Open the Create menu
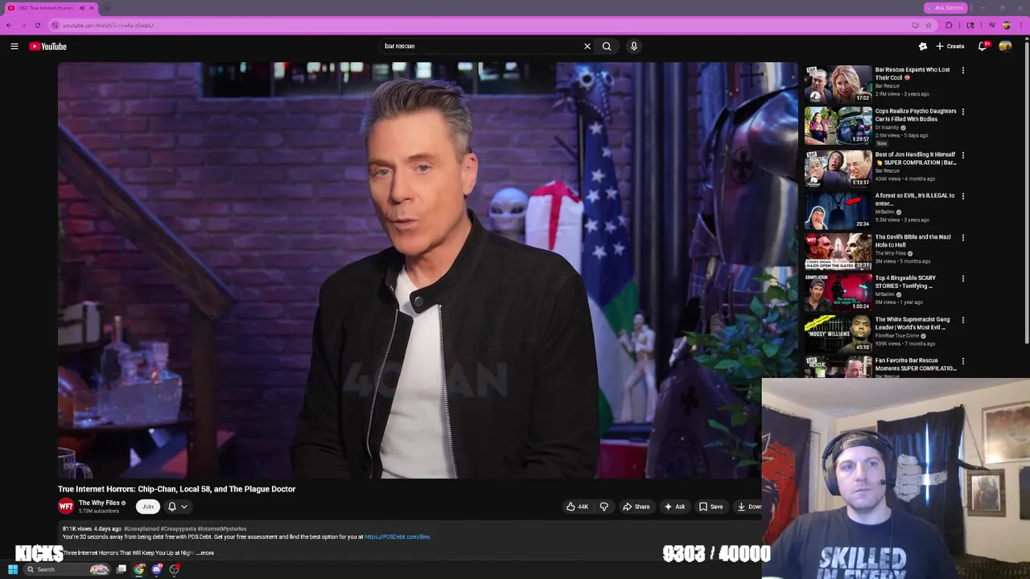1030x579 pixels. coord(950,47)
